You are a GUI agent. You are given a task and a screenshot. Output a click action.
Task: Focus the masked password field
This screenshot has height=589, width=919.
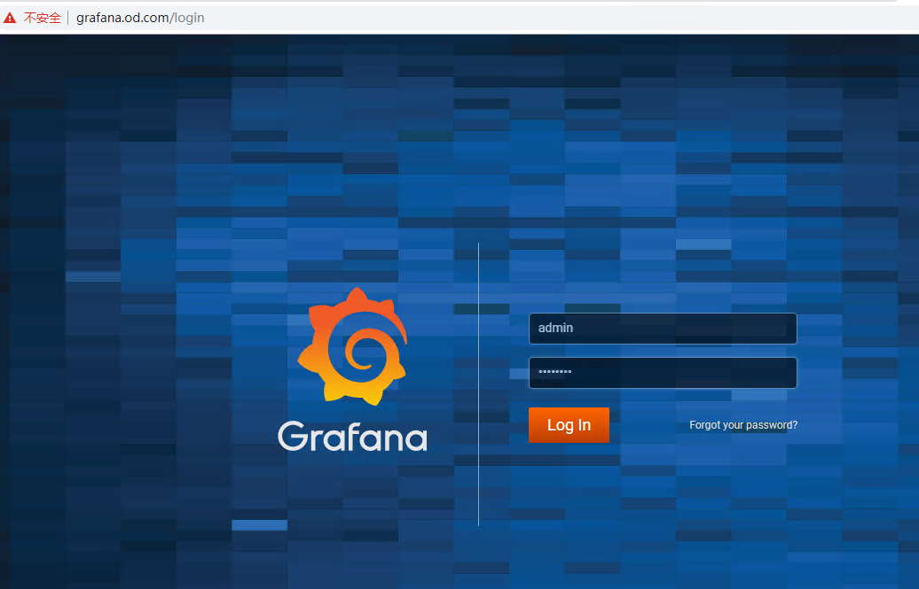click(x=662, y=373)
